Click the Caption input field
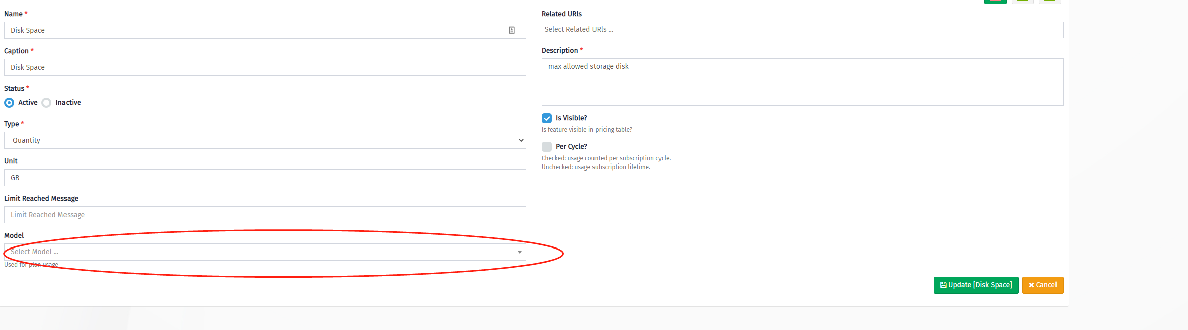Screen dimensions: 1188x330 (265, 67)
